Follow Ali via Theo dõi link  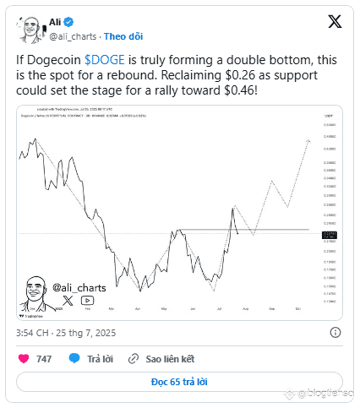coord(123,36)
